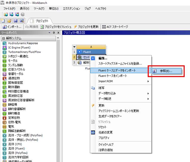Click the Turbomachinery Fluid Flow icon

[5, 52]
